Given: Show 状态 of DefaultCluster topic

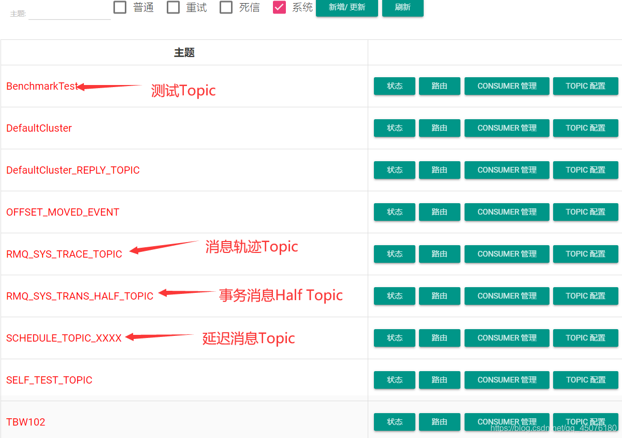Looking at the screenshot, I should click(x=395, y=128).
